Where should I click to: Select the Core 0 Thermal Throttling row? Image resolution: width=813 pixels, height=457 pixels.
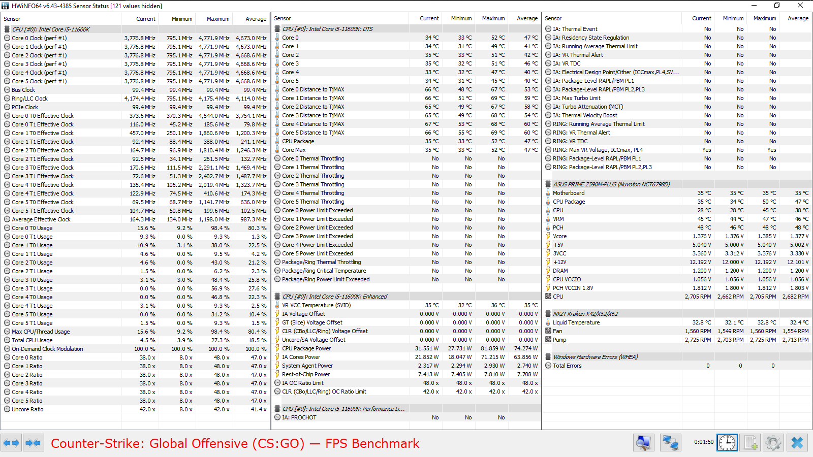click(407, 158)
